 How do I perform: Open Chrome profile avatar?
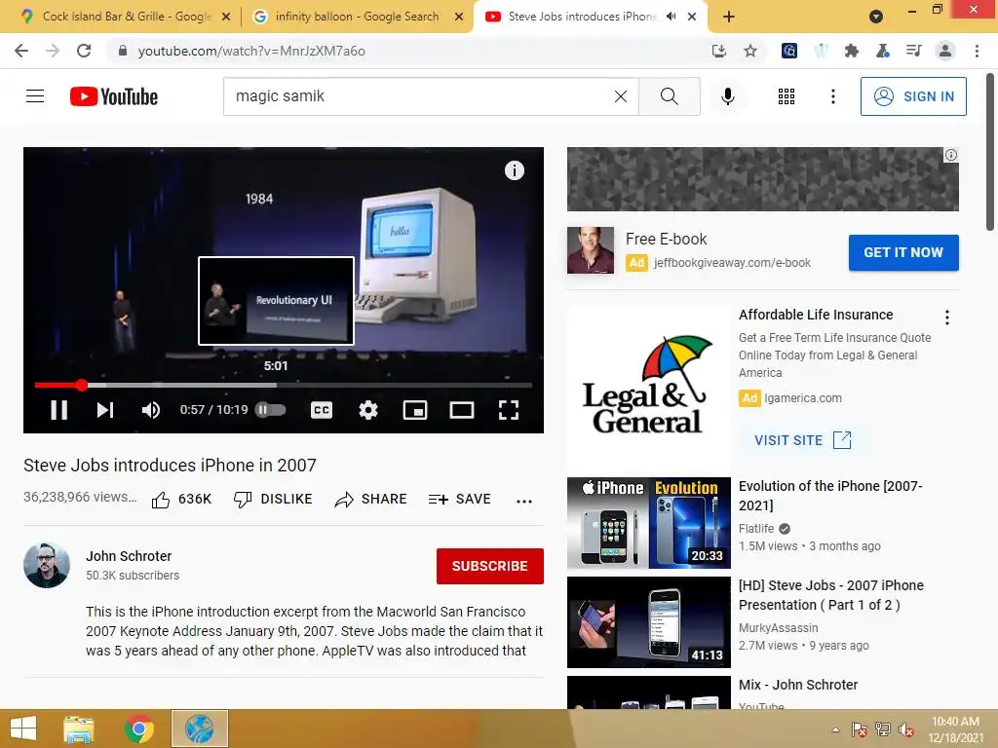tap(945, 51)
